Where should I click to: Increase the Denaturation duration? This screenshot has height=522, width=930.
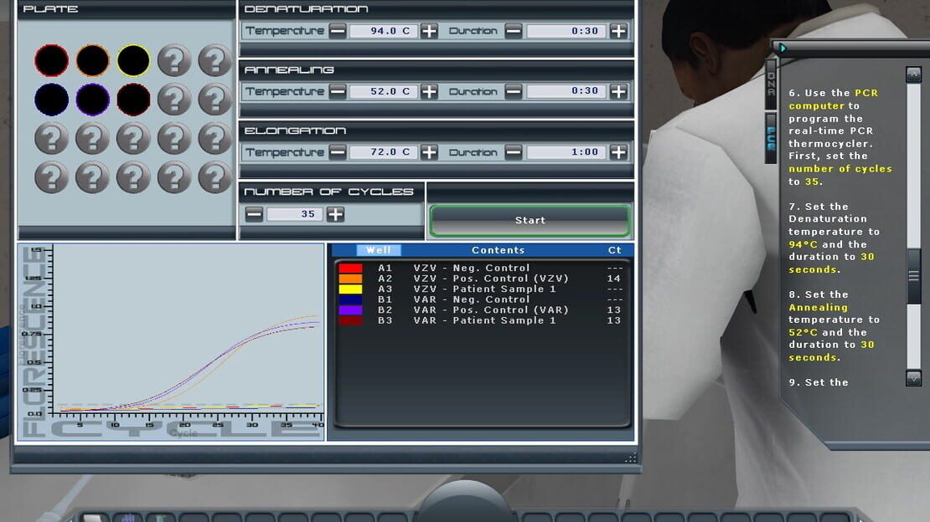click(618, 31)
